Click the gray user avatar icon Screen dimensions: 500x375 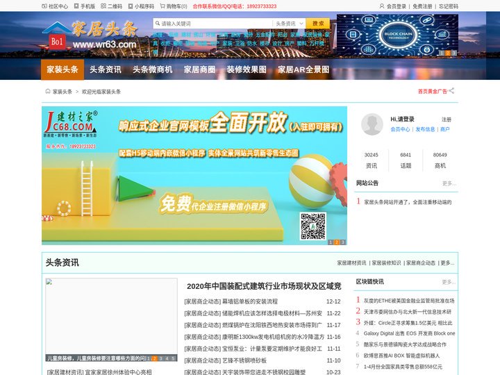pos(372,124)
